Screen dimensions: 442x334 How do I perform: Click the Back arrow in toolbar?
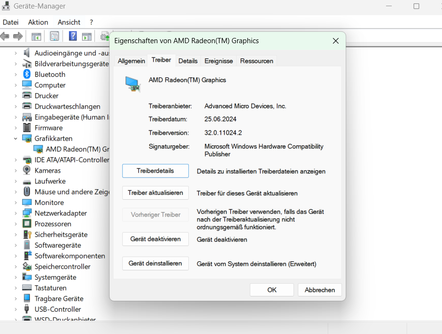point(5,37)
